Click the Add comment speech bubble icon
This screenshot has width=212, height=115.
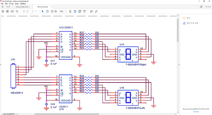pyautogui.click(x=91, y=12)
